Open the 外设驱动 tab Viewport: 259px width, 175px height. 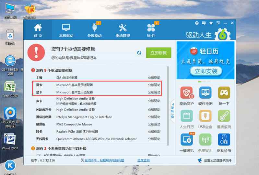coord(94,30)
